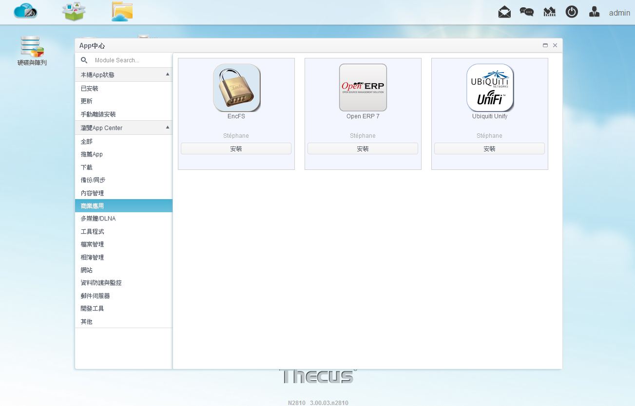Click Stéphane author under EncFS
The width and height of the screenshot is (635, 406).
click(x=236, y=136)
